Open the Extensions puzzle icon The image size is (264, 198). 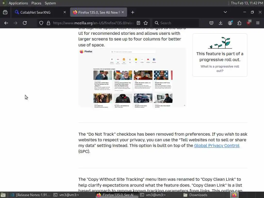(239, 23)
